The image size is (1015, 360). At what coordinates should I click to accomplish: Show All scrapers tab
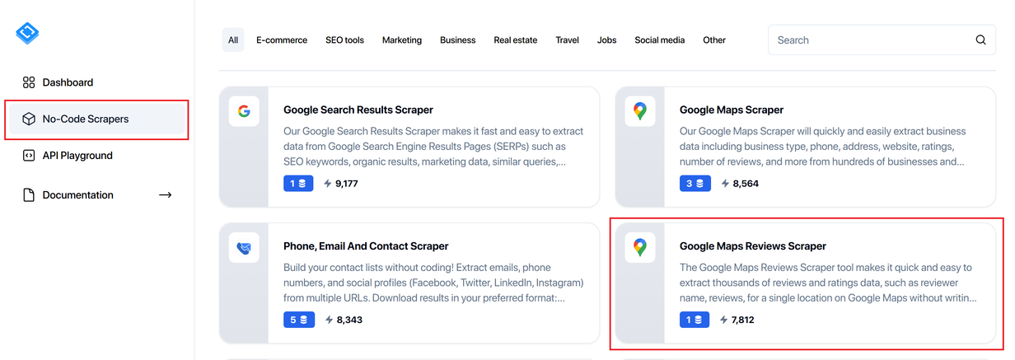pyautogui.click(x=233, y=40)
